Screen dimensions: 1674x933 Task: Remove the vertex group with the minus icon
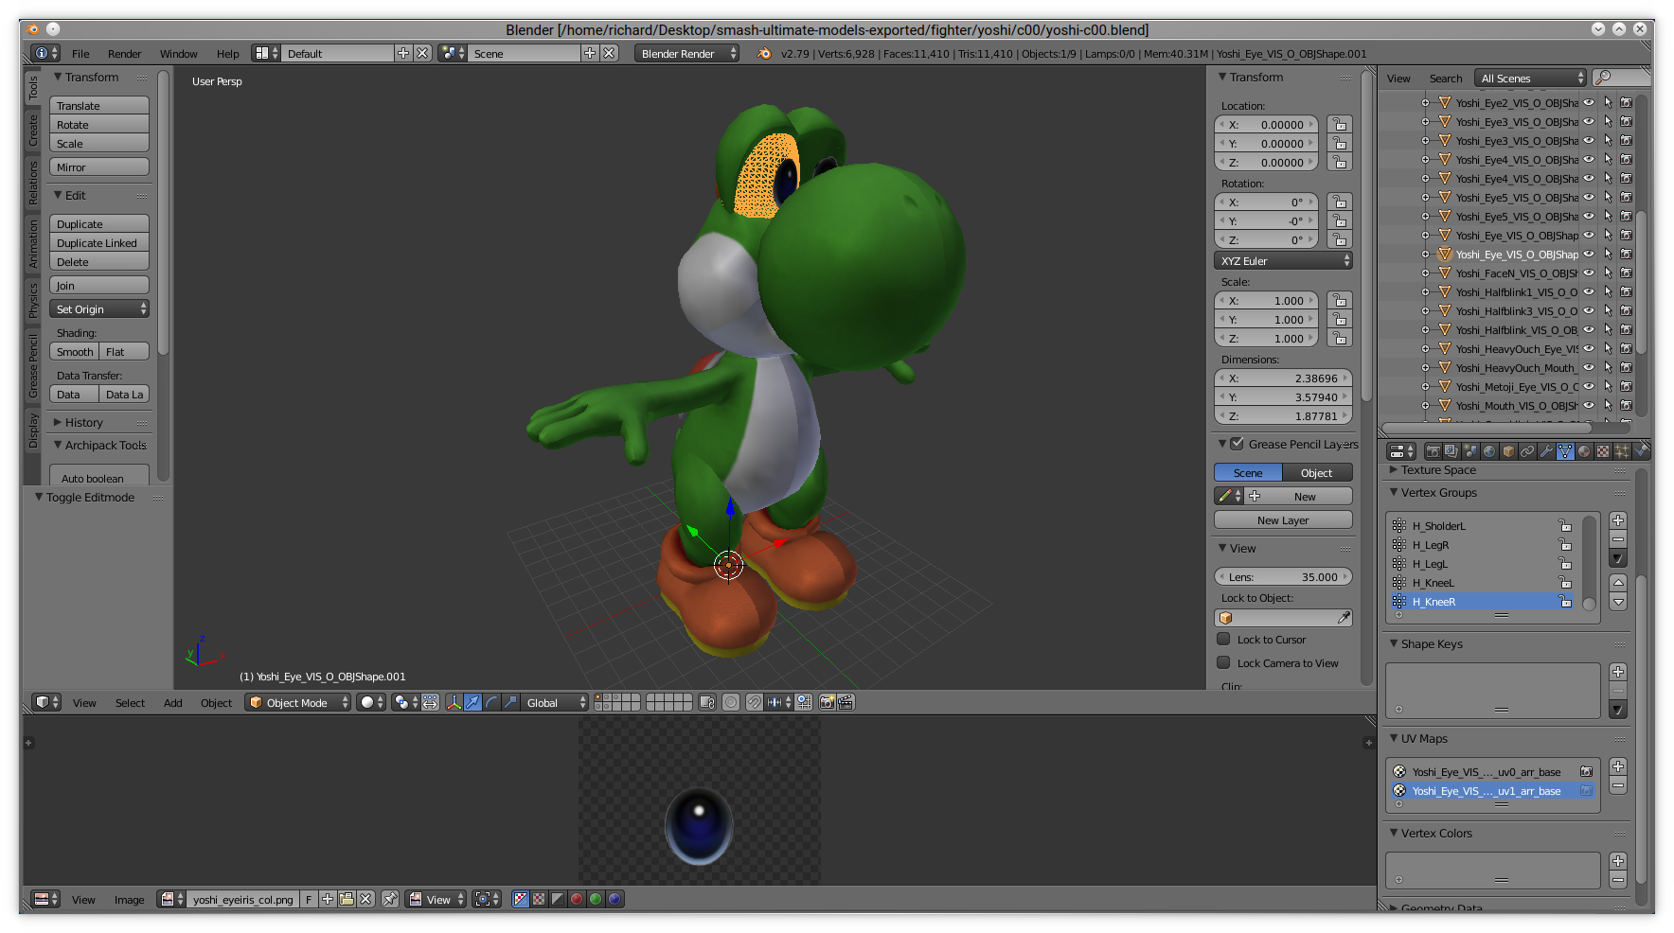pyautogui.click(x=1618, y=539)
